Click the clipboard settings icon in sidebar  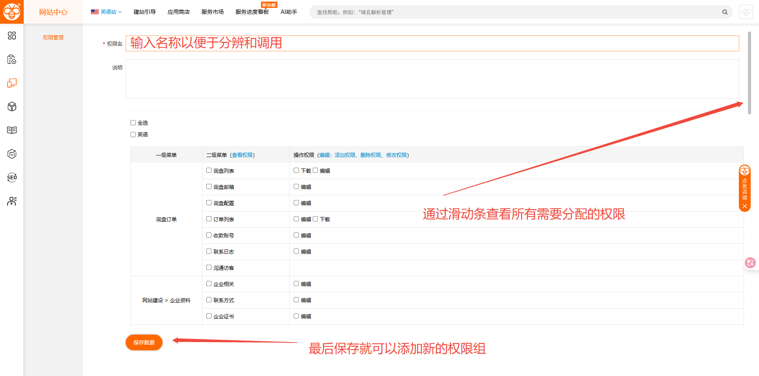(12, 60)
